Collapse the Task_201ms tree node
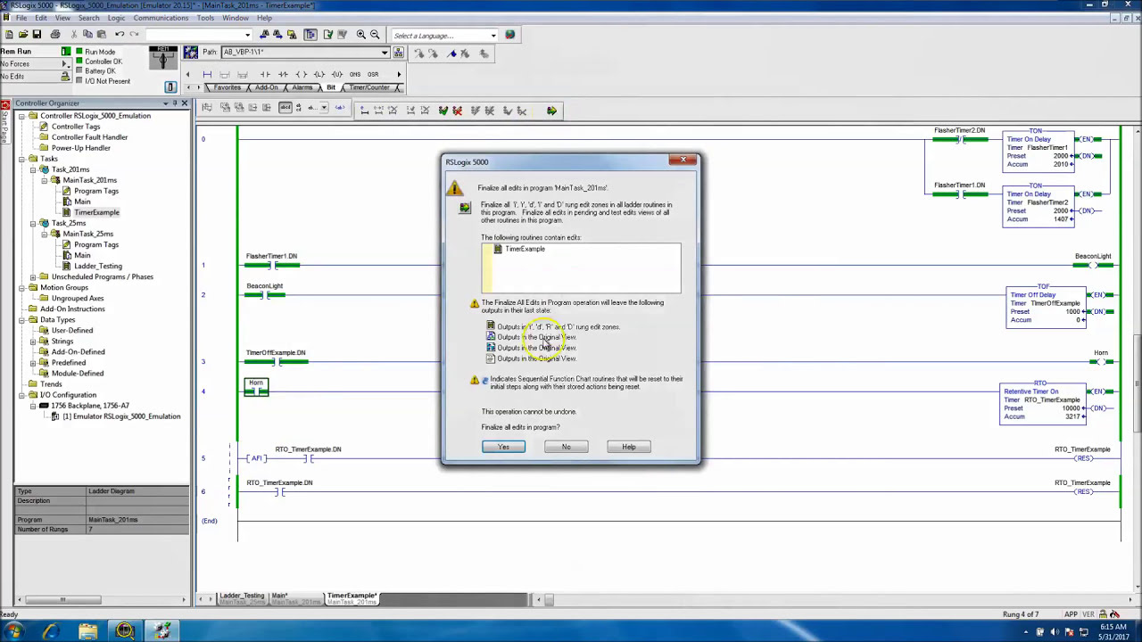The image size is (1142, 642). click(32, 169)
